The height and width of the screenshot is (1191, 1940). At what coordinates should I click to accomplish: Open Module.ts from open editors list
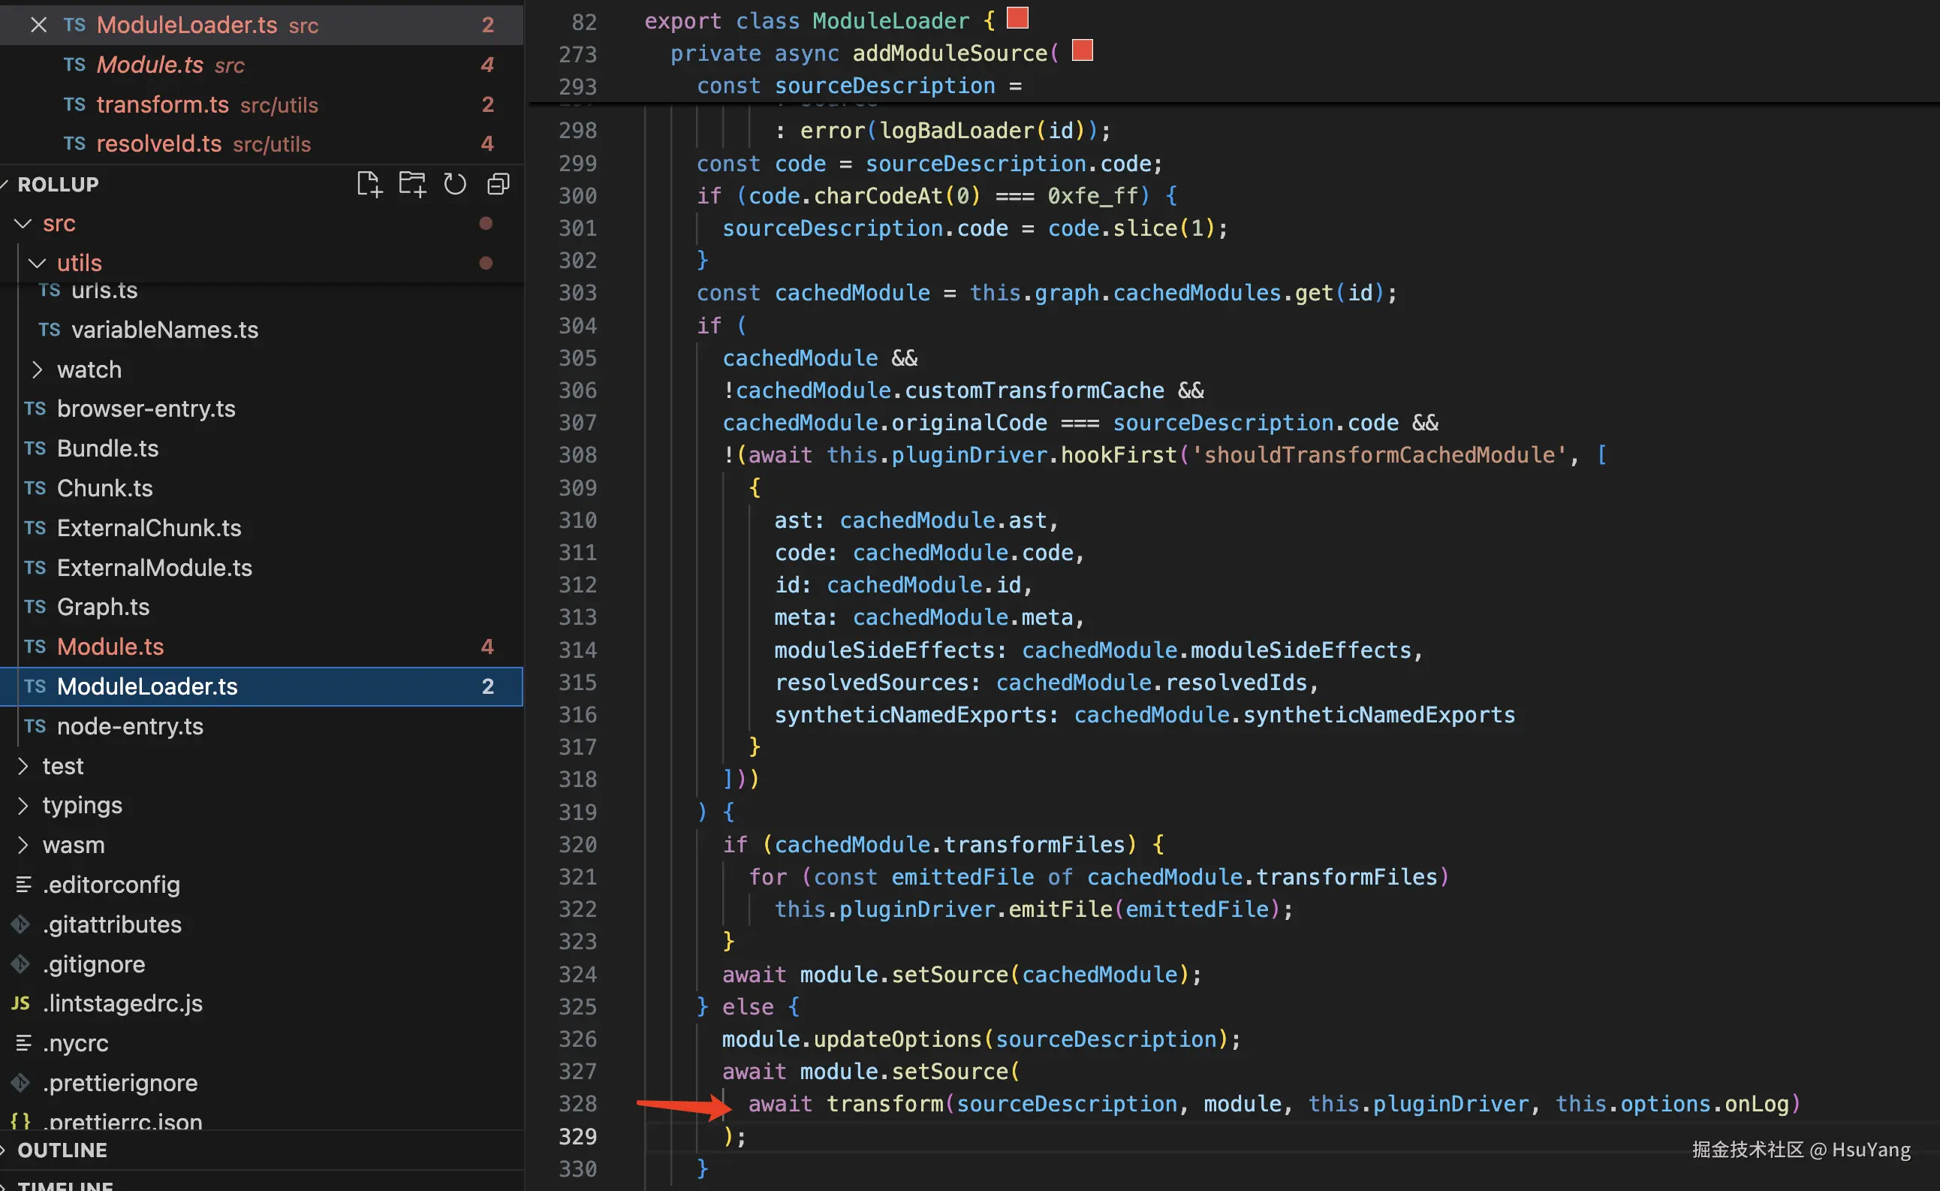pyautogui.click(x=149, y=65)
